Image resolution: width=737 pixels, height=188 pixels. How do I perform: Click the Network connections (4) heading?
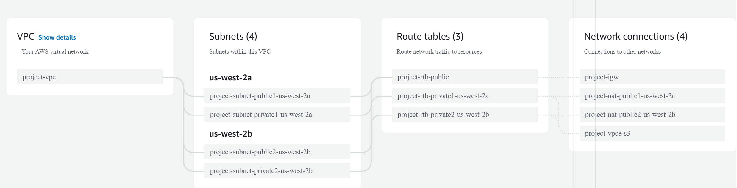[x=635, y=37]
